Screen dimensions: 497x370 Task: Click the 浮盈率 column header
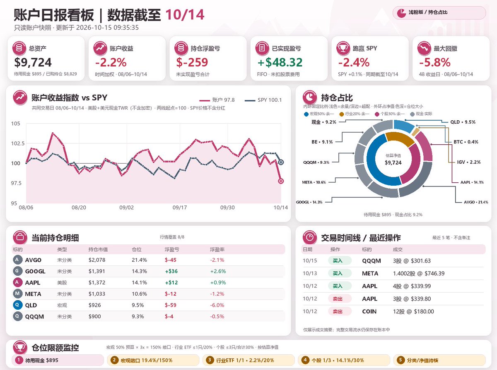(217, 250)
